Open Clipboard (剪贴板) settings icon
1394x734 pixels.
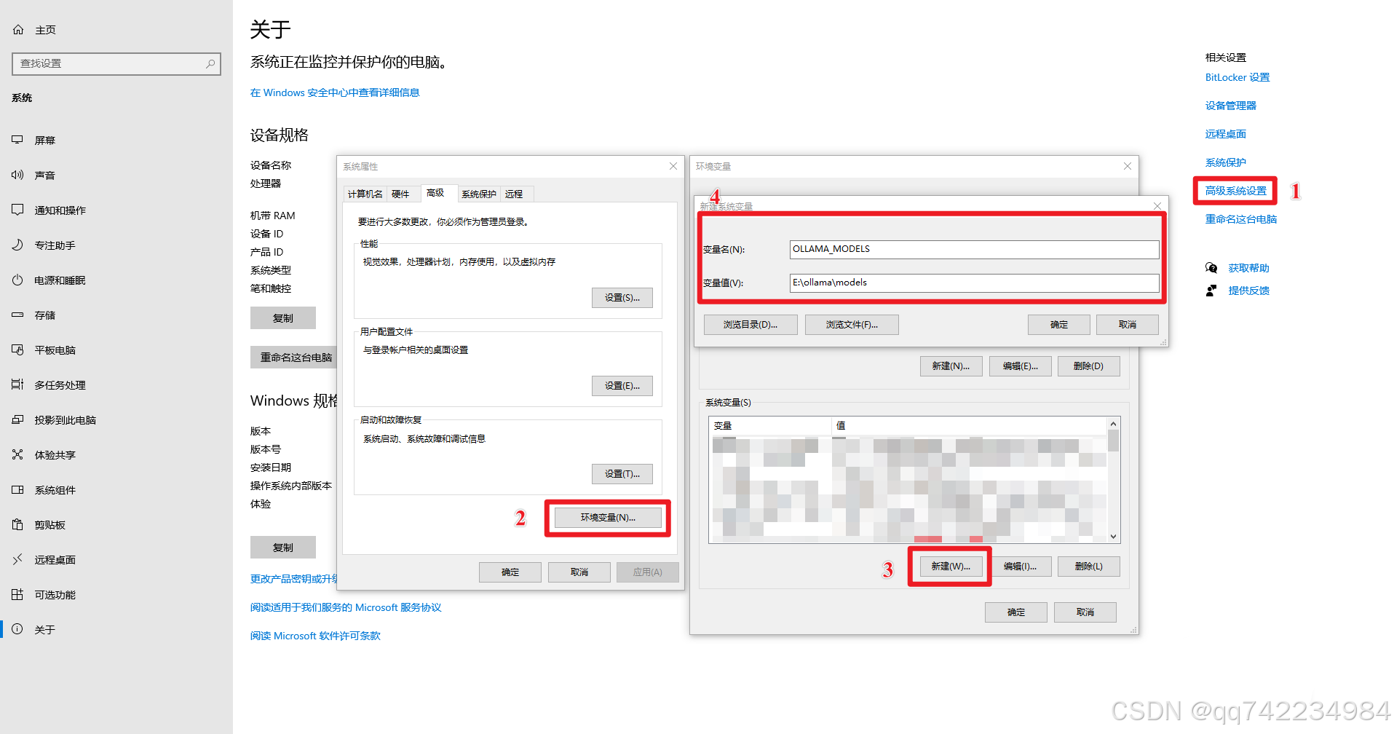[17, 525]
